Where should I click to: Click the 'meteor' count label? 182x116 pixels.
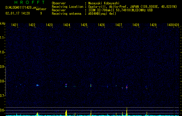41,9
